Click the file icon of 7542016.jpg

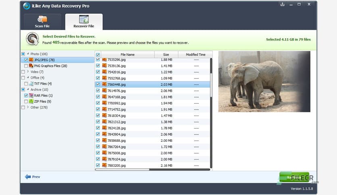[104, 72]
